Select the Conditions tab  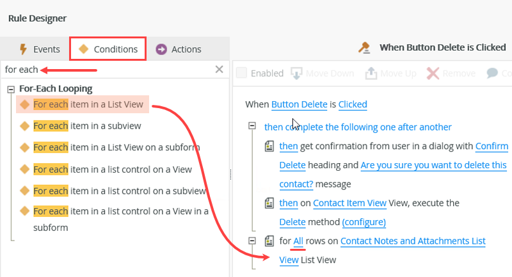pos(108,49)
